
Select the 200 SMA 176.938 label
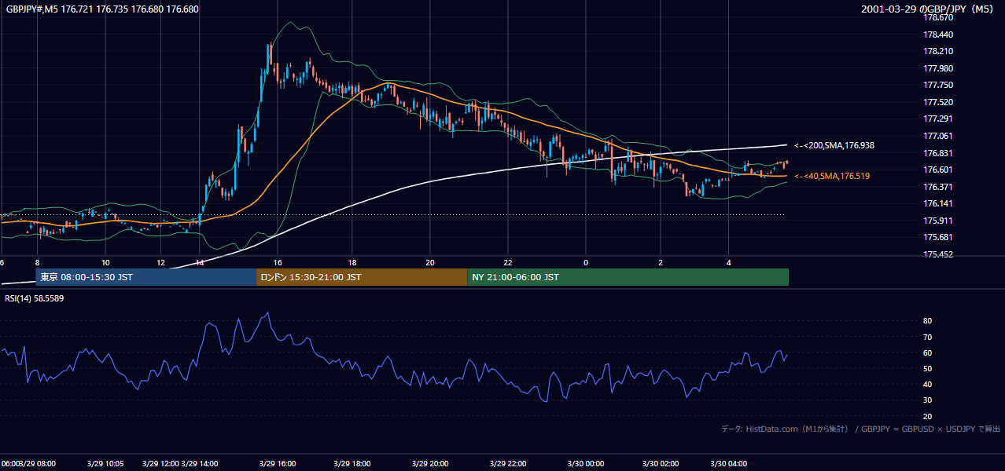tap(834, 145)
